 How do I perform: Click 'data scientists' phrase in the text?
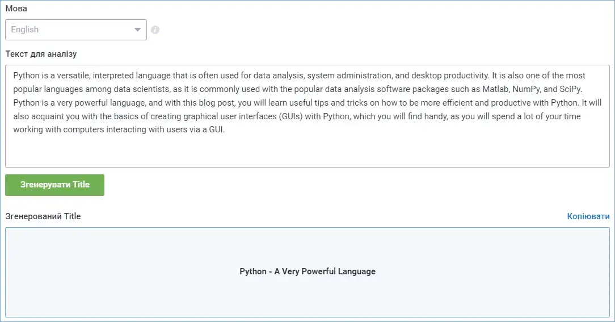142,89
